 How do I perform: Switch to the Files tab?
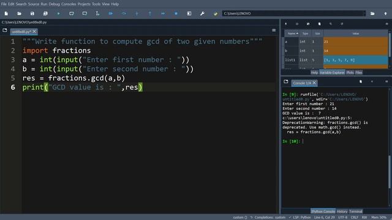pyautogui.click(x=359, y=73)
